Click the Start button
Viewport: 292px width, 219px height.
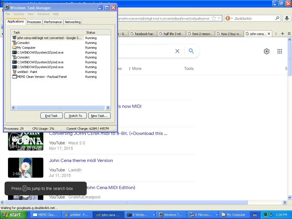(x=13, y=215)
